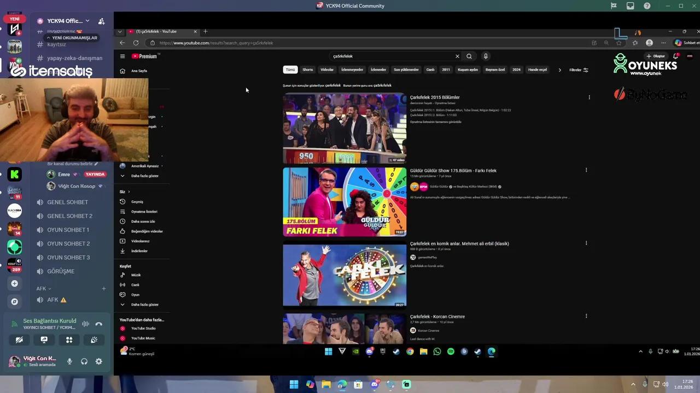This screenshot has width=700, height=393.
Task: Open Çarkıfelek 2015 Bölümler playlist thumbnail
Action: [x=345, y=128]
